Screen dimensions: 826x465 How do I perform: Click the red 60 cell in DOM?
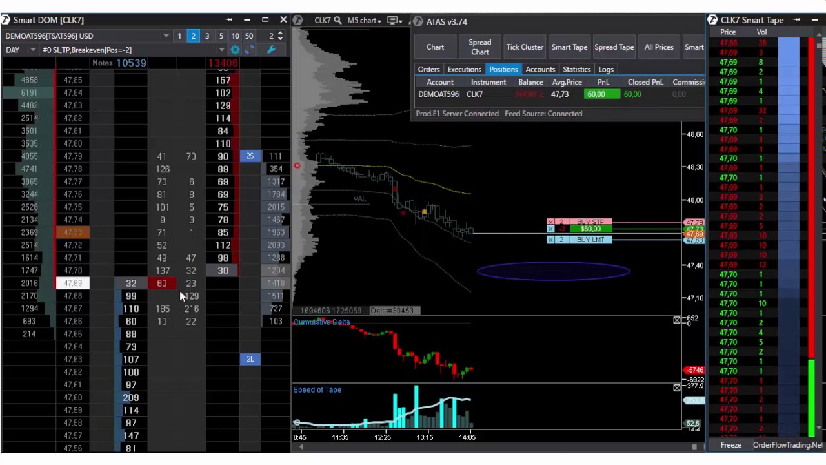click(x=162, y=284)
